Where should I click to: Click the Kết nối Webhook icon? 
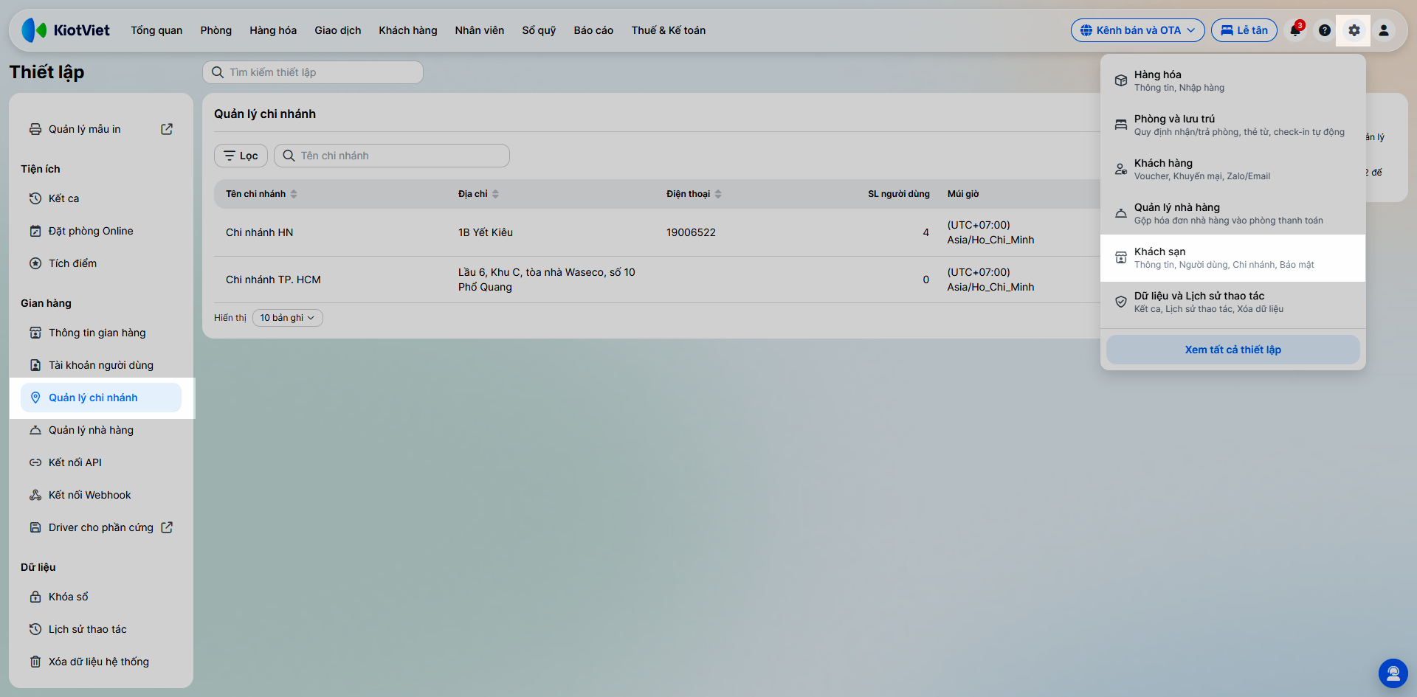point(35,495)
